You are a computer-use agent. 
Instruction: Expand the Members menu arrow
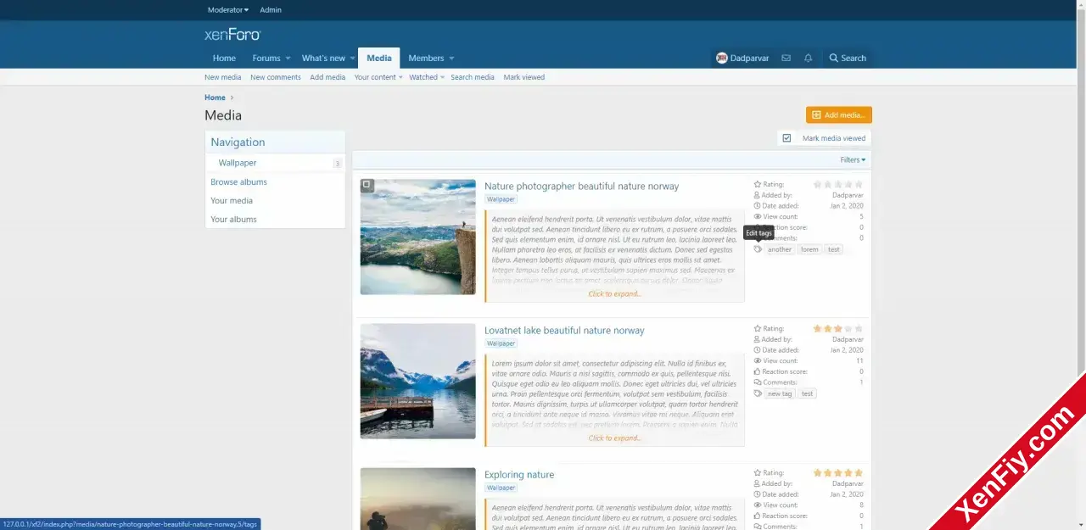click(x=451, y=59)
